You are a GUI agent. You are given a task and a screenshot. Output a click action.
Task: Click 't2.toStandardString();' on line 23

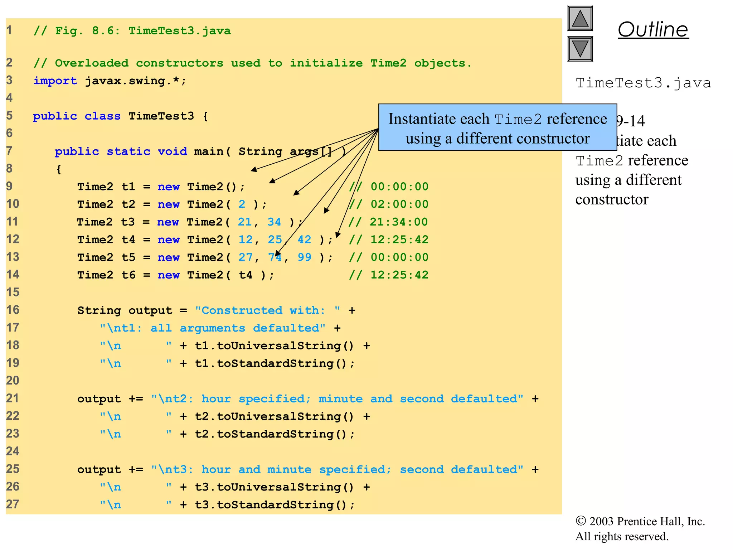pos(275,434)
